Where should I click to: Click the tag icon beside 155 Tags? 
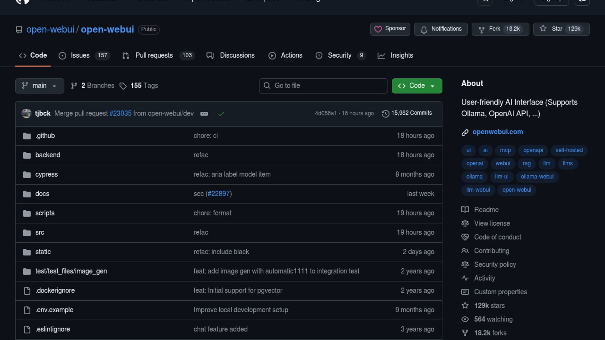pyautogui.click(x=123, y=86)
